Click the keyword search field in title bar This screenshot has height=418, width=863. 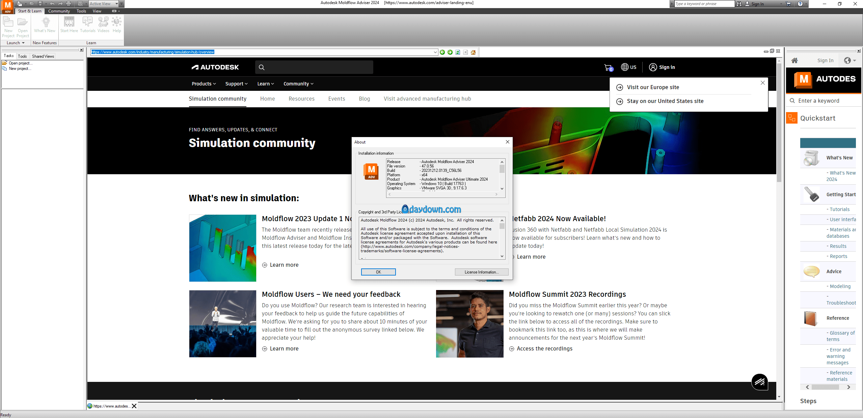(x=704, y=4)
